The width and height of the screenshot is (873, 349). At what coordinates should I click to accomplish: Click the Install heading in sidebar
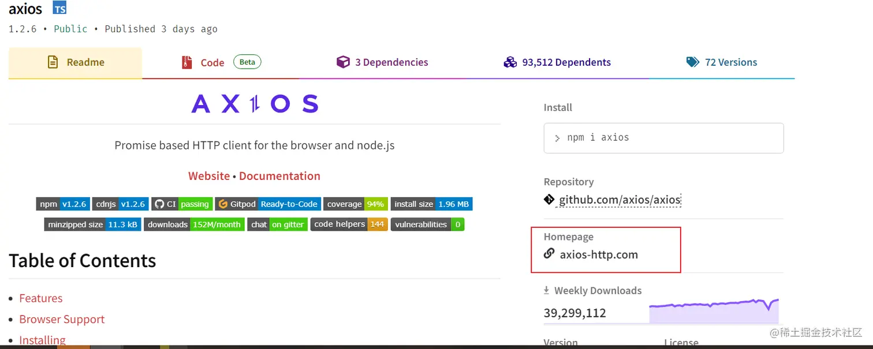[558, 107]
